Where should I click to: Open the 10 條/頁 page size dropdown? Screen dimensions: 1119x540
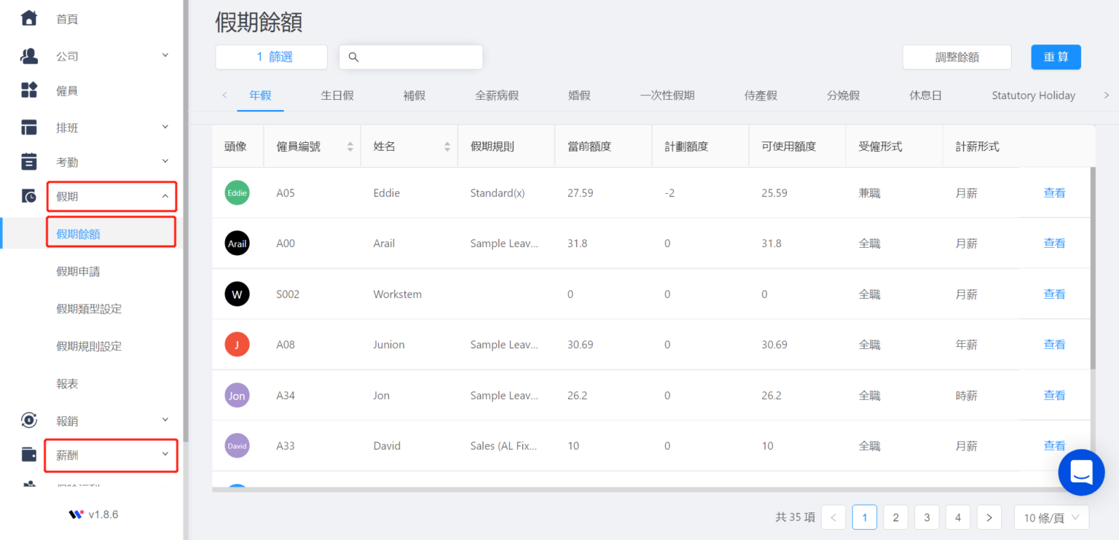(x=1051, y=517)
